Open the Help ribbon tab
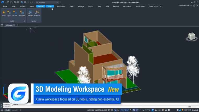 pos(99,6)
